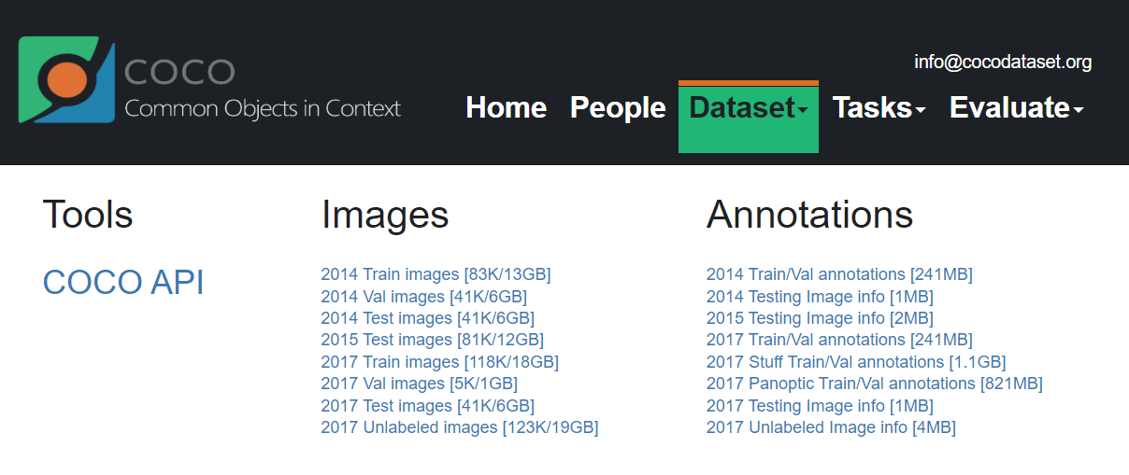Click 2017 Val images [5K/1GB] link

(x=419, y=384)
